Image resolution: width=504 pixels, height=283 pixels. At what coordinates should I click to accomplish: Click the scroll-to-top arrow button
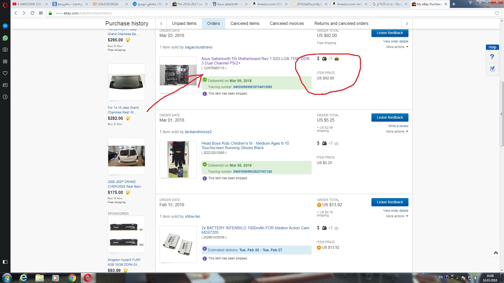(x=496, y=253)
